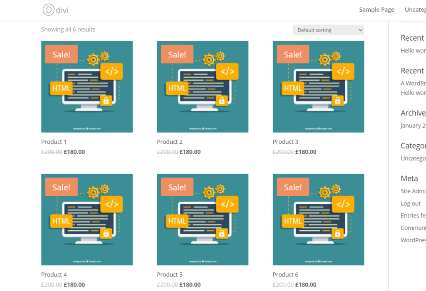The height and width of the screenshot is (291, 426).
Task: Click the Sale! badge on Product 2
Action: pos(177,54)
